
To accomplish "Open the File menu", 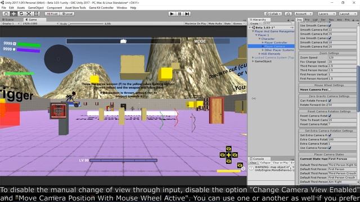I will click(x=4, y=8).
